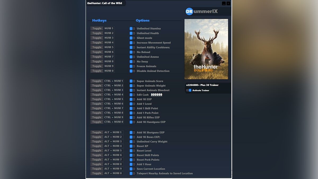This screenshot has height=179, width=318.
Task: Enable Unlimited Carry Weight switch
Action: [x=132, y=142]
